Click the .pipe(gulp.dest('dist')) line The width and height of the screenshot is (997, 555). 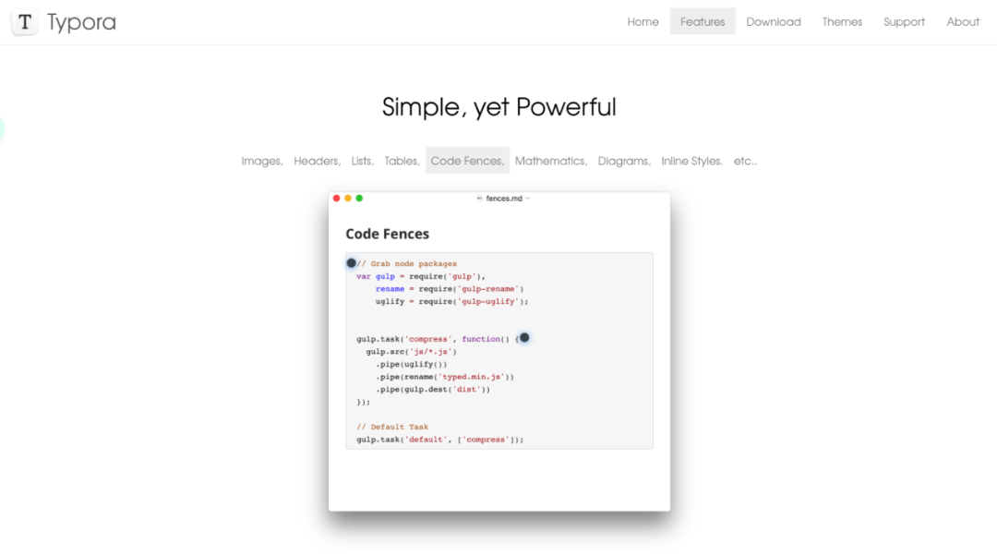[433, 389]
